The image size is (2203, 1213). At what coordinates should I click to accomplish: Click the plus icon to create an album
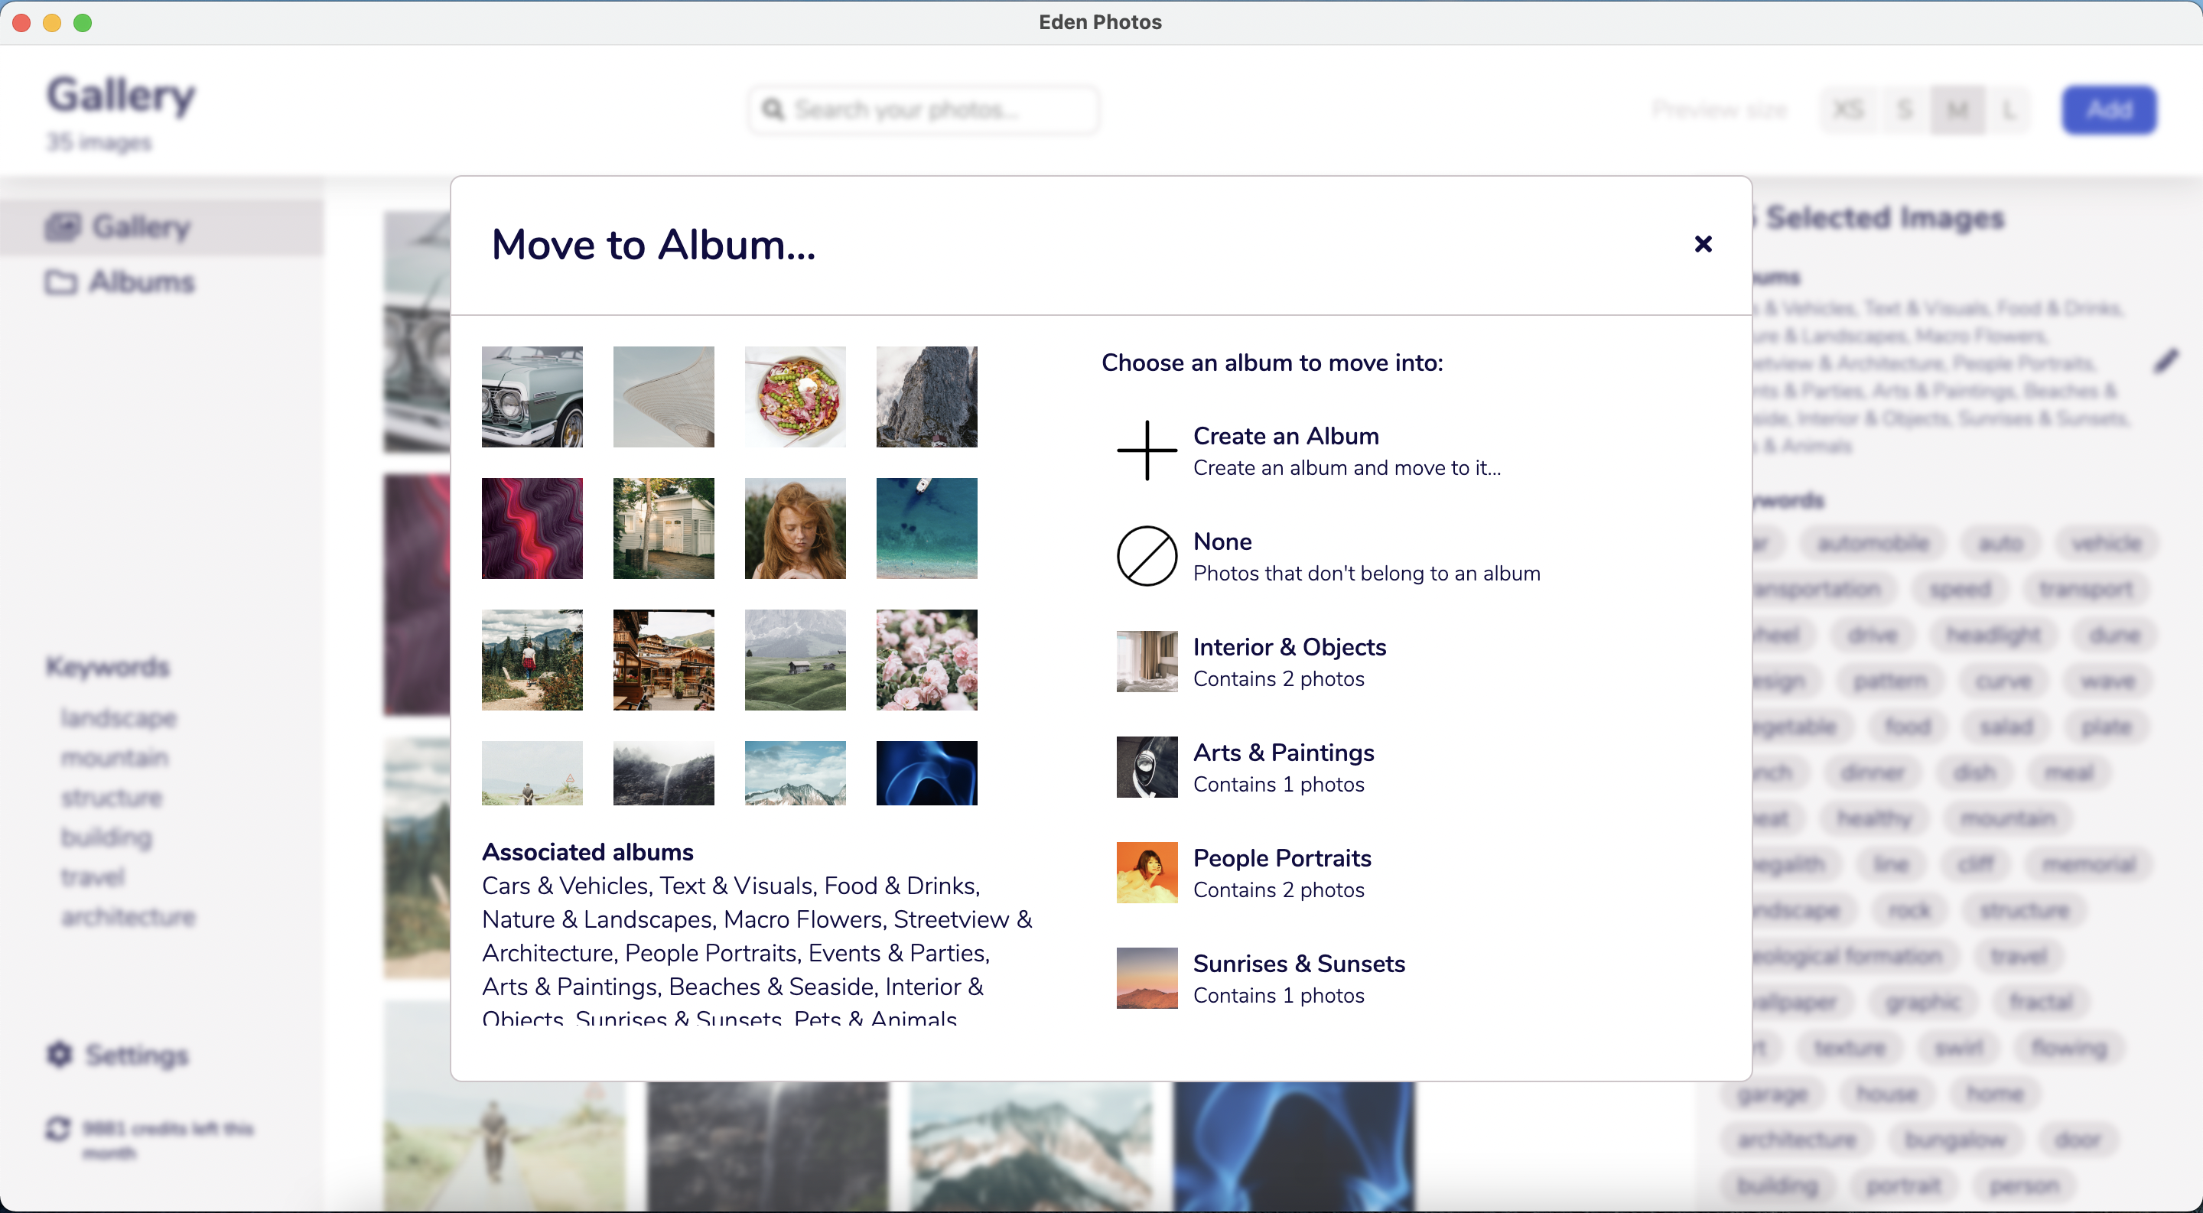[1147, 450]
